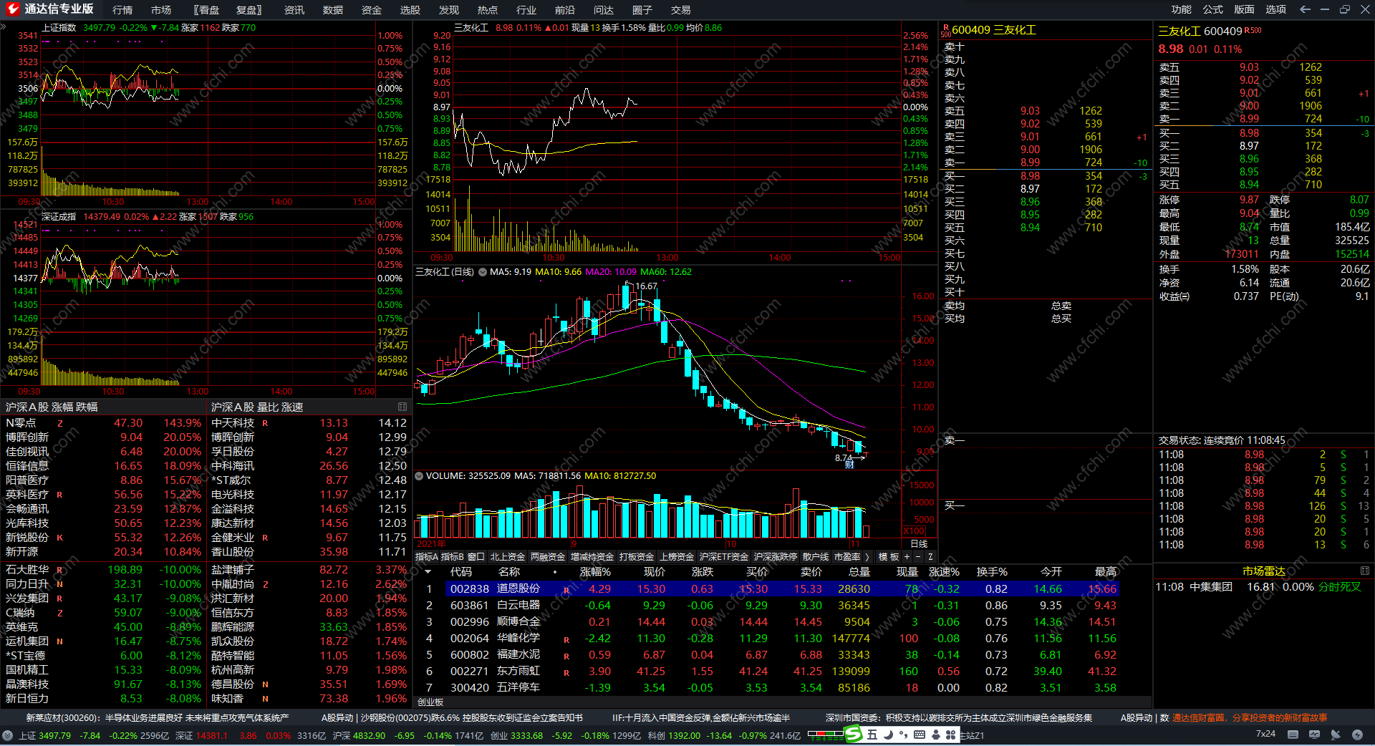Open the soft keyboard on input bar
Image resolution: width=1375 pixels, height=746 pixels.
coord(920,735)
